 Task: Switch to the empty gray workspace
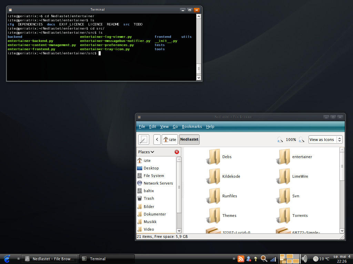tap(296, 257)
